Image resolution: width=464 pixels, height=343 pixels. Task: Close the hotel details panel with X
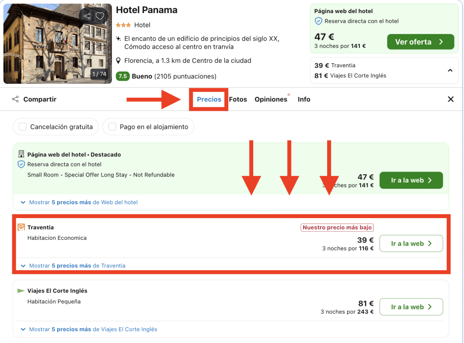point(450,99)
